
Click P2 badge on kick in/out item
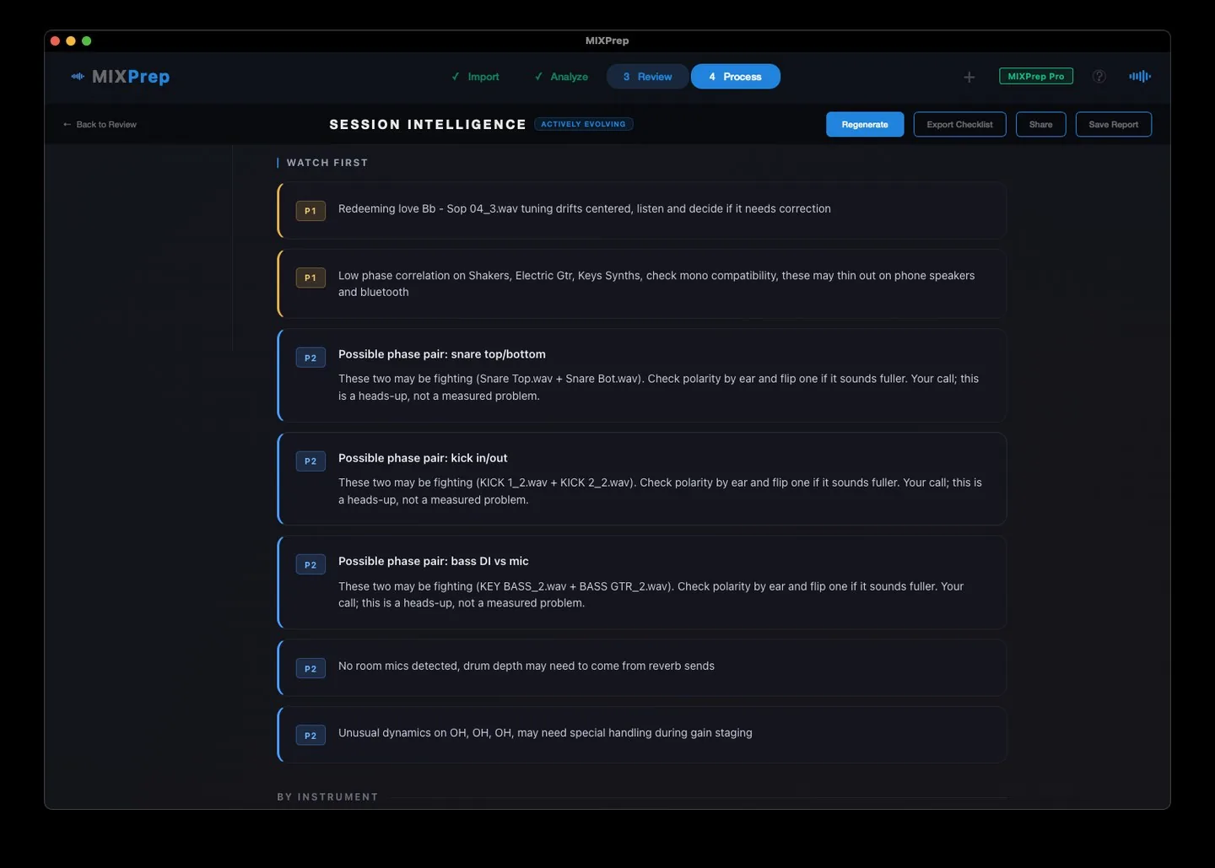click(310, 461)
